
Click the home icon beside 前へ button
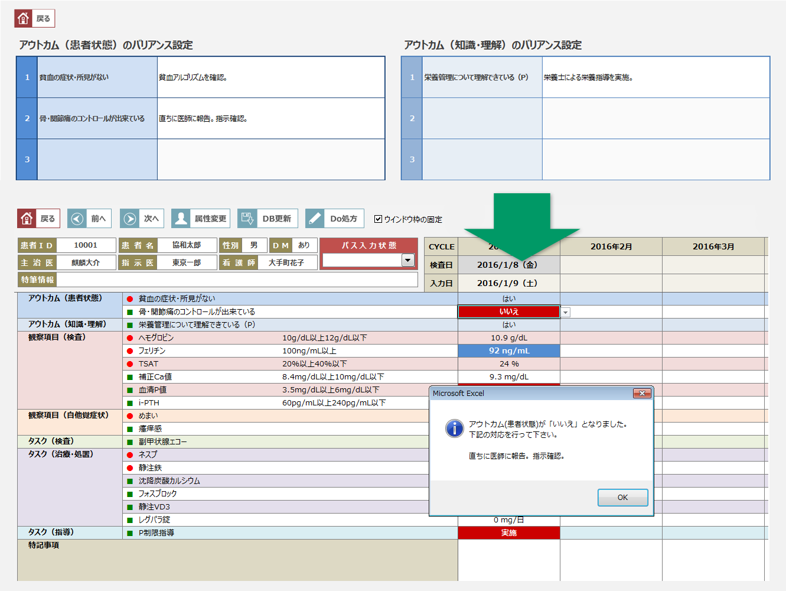click(x=27, y=219)
